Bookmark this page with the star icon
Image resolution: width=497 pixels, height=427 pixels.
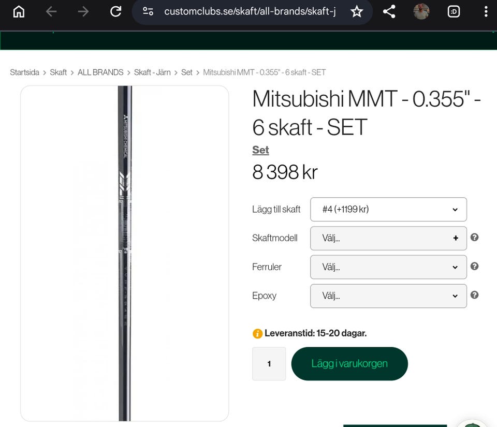click(357, 12)
